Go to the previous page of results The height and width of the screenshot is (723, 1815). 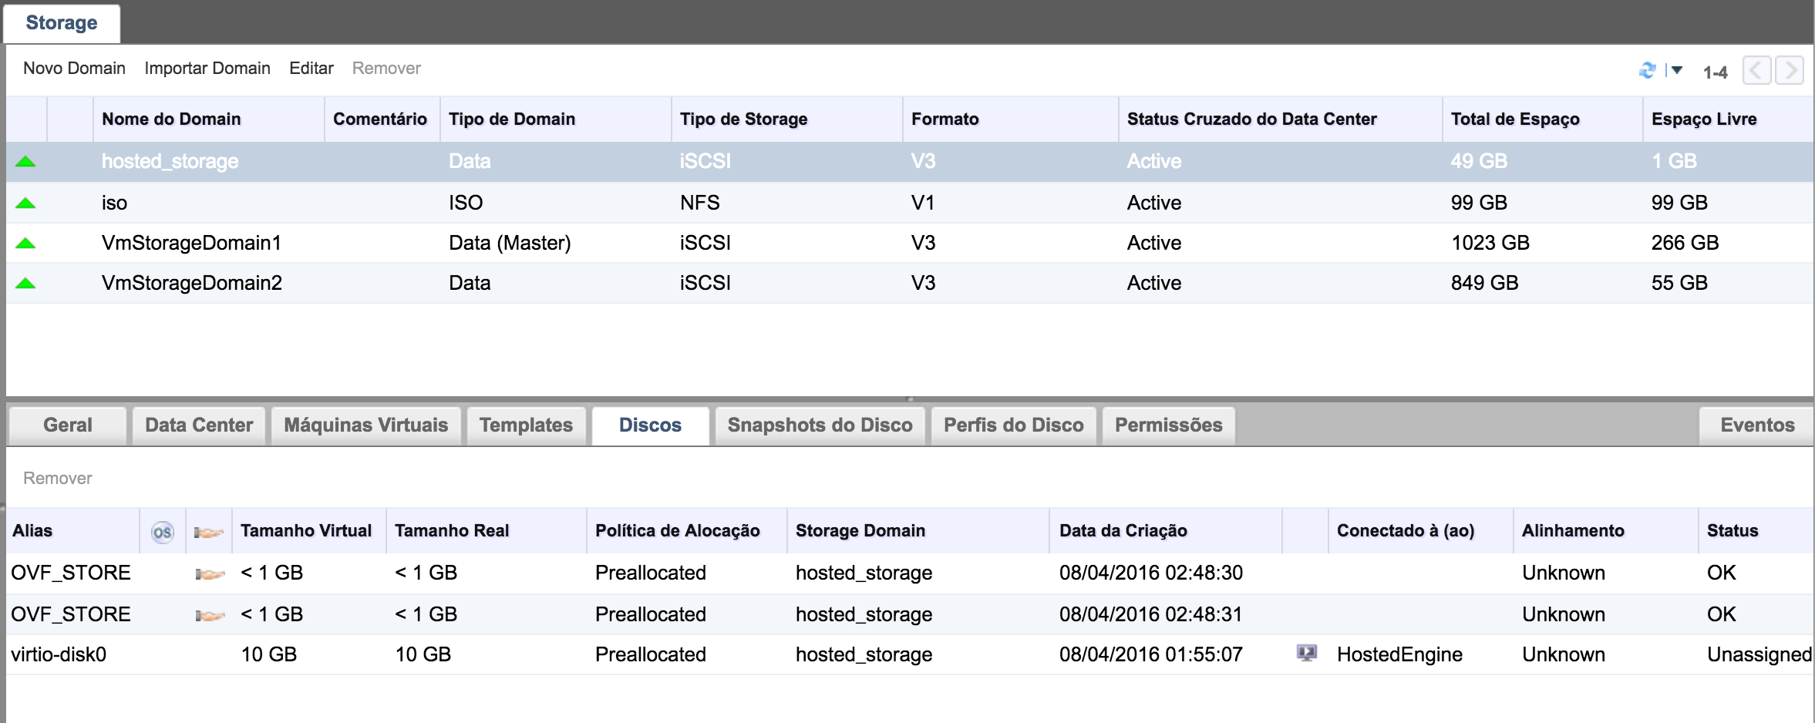pos(1756,70)
